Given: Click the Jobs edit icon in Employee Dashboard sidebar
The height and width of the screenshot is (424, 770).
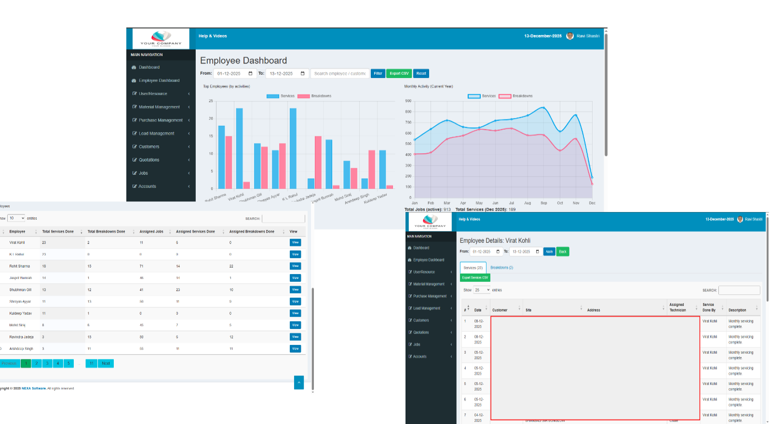Looking at the screenshot, I should click(135, 173).
